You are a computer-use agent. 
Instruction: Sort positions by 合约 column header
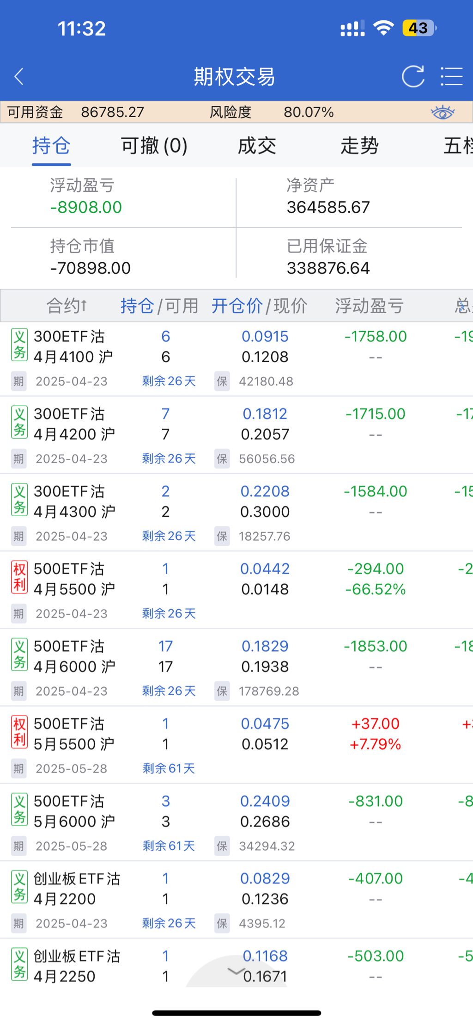click(67, 306)
